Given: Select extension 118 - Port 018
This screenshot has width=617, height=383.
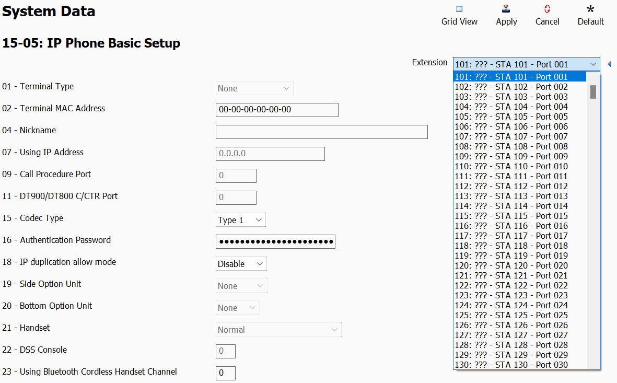Looking at the screenshot, I should (520, 246).
